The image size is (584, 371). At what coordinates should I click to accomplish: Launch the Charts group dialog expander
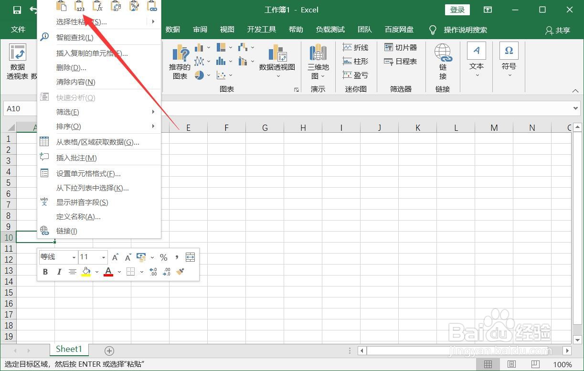pos(297,89)
